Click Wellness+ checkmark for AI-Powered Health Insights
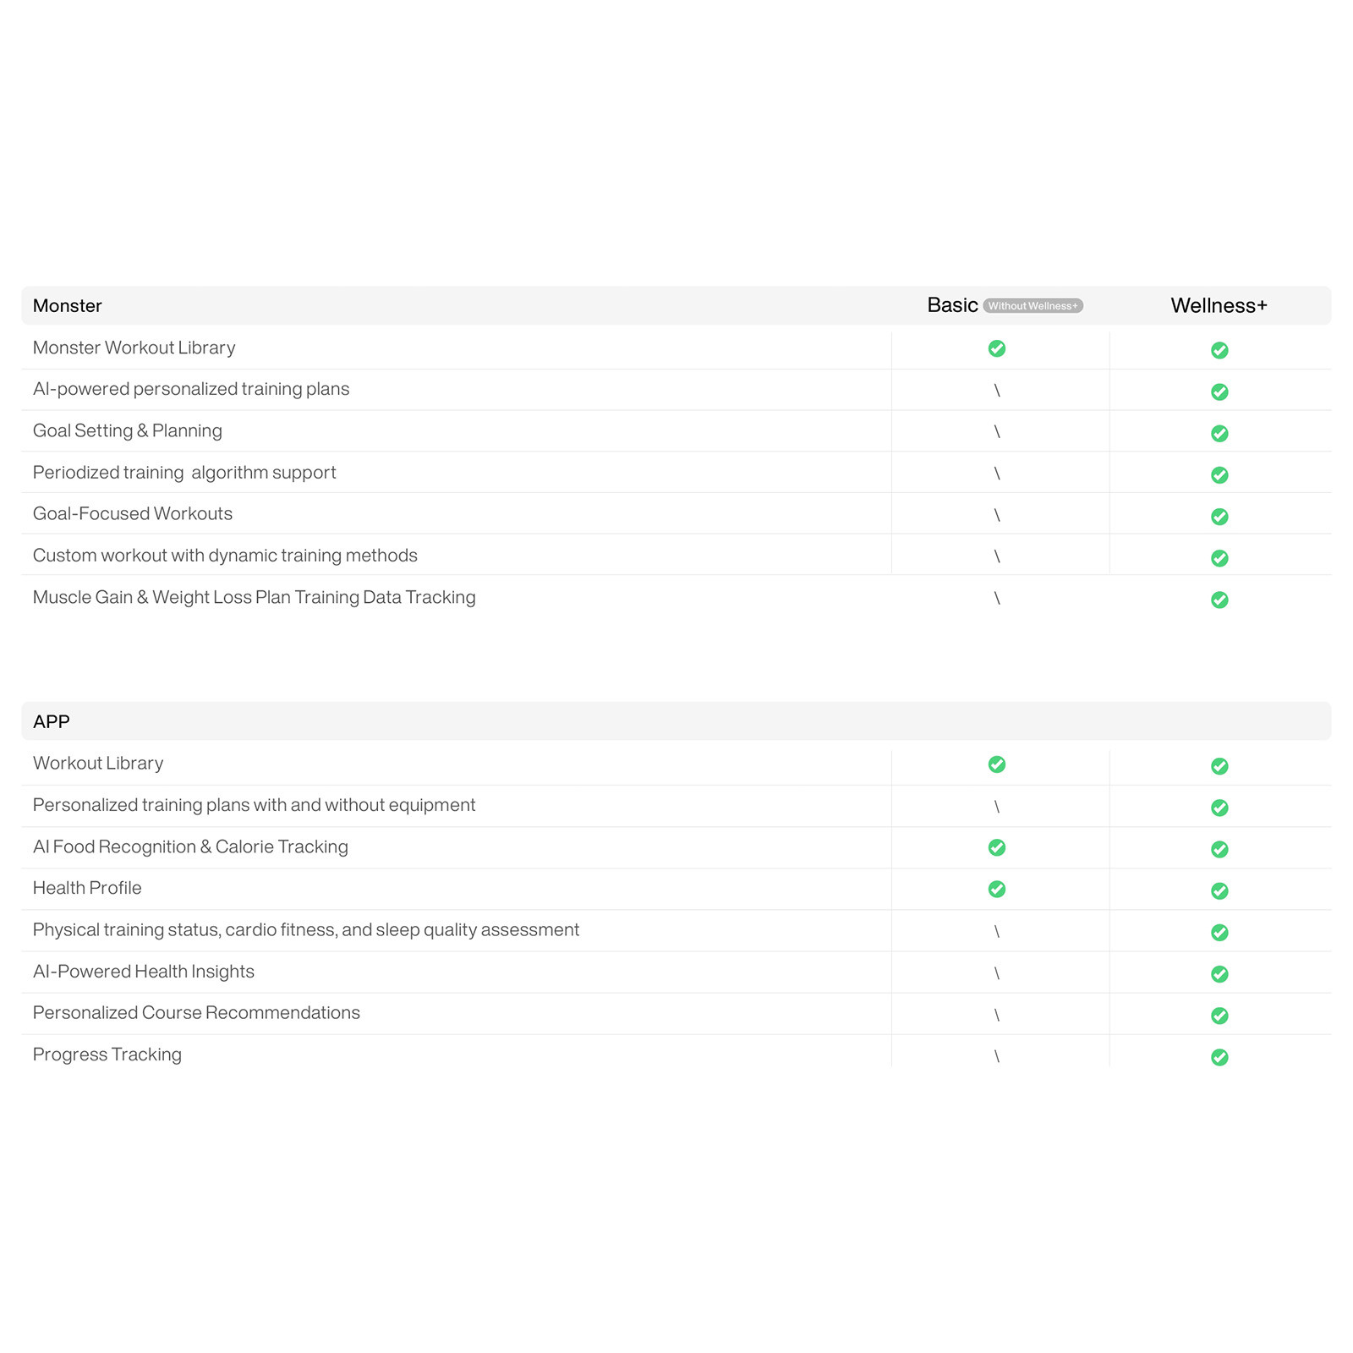This screenshot has width=1353, height=1353. (x=1219, y=974)
